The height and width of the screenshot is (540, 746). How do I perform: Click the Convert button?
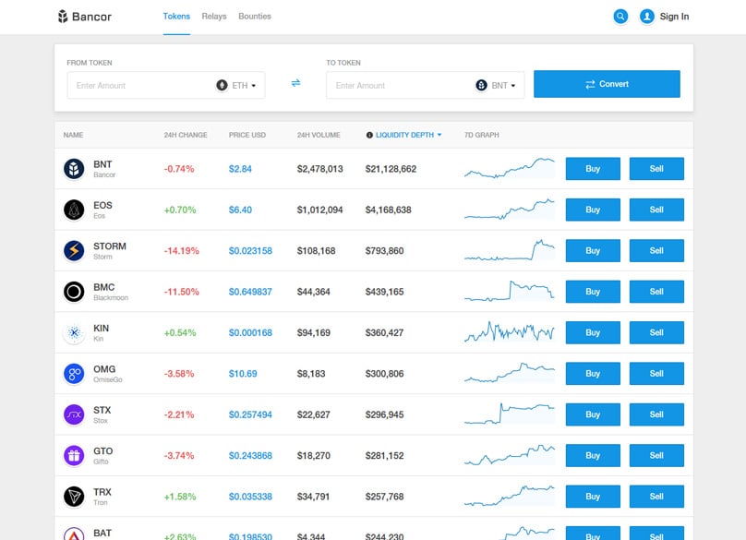(607, 84)
